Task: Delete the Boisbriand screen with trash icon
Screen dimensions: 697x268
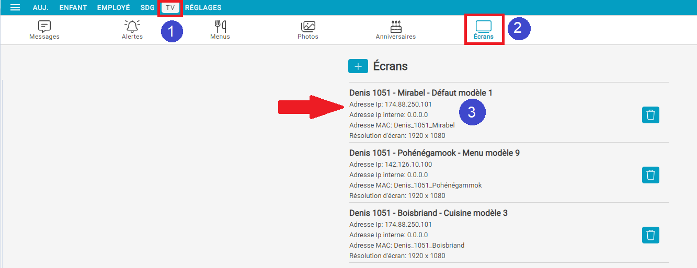Action: click(650, 235)
